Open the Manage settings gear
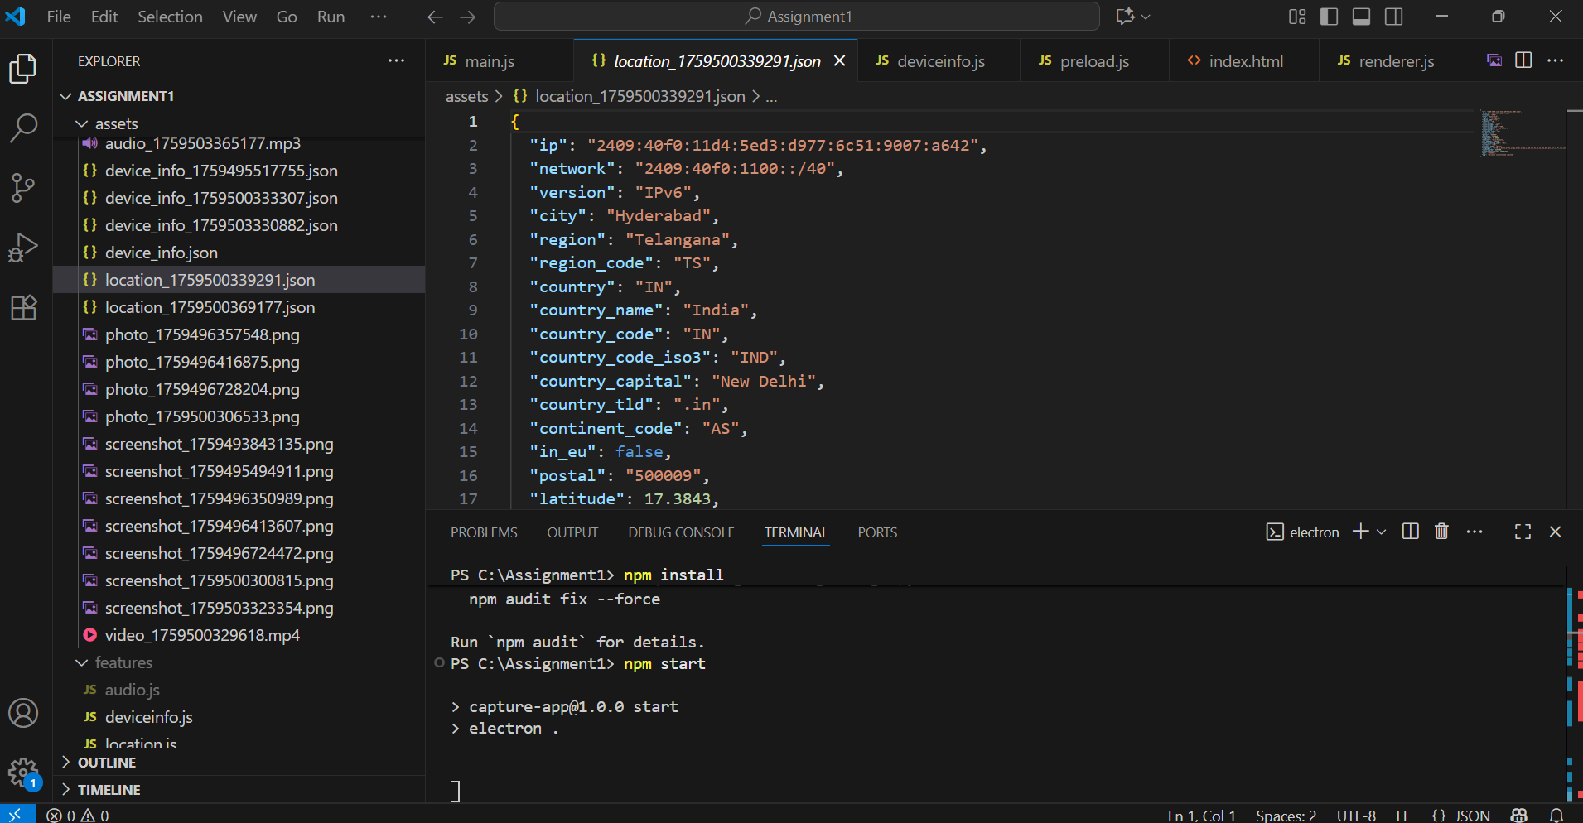Image resolution: width=1583 pixels, height=823 pixels. pos(23,773)
